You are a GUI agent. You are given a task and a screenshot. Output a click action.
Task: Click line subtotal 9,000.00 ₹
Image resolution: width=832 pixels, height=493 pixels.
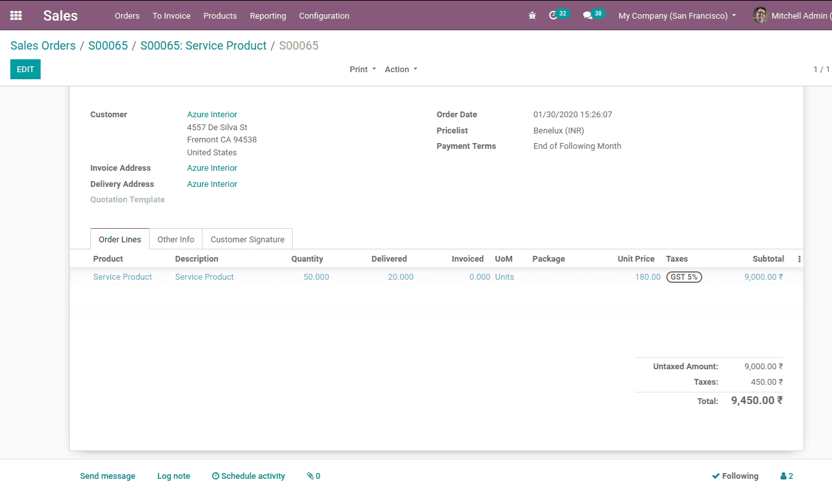click(764, 277)
